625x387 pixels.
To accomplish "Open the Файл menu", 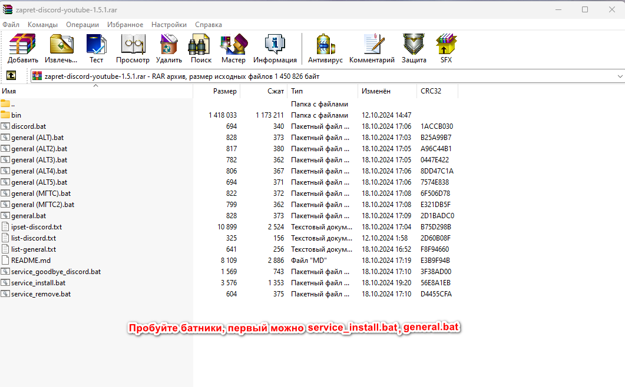I will click(x=11, y=25).
